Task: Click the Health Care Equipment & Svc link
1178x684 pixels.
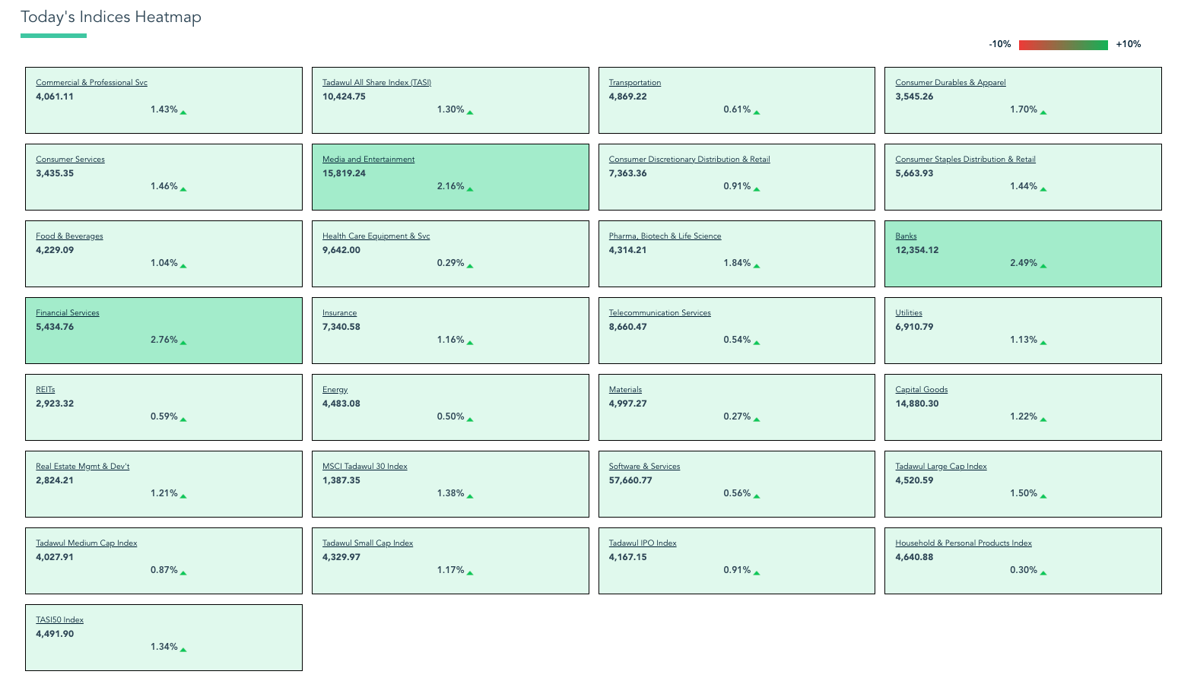Action: [x=376, y=236]
